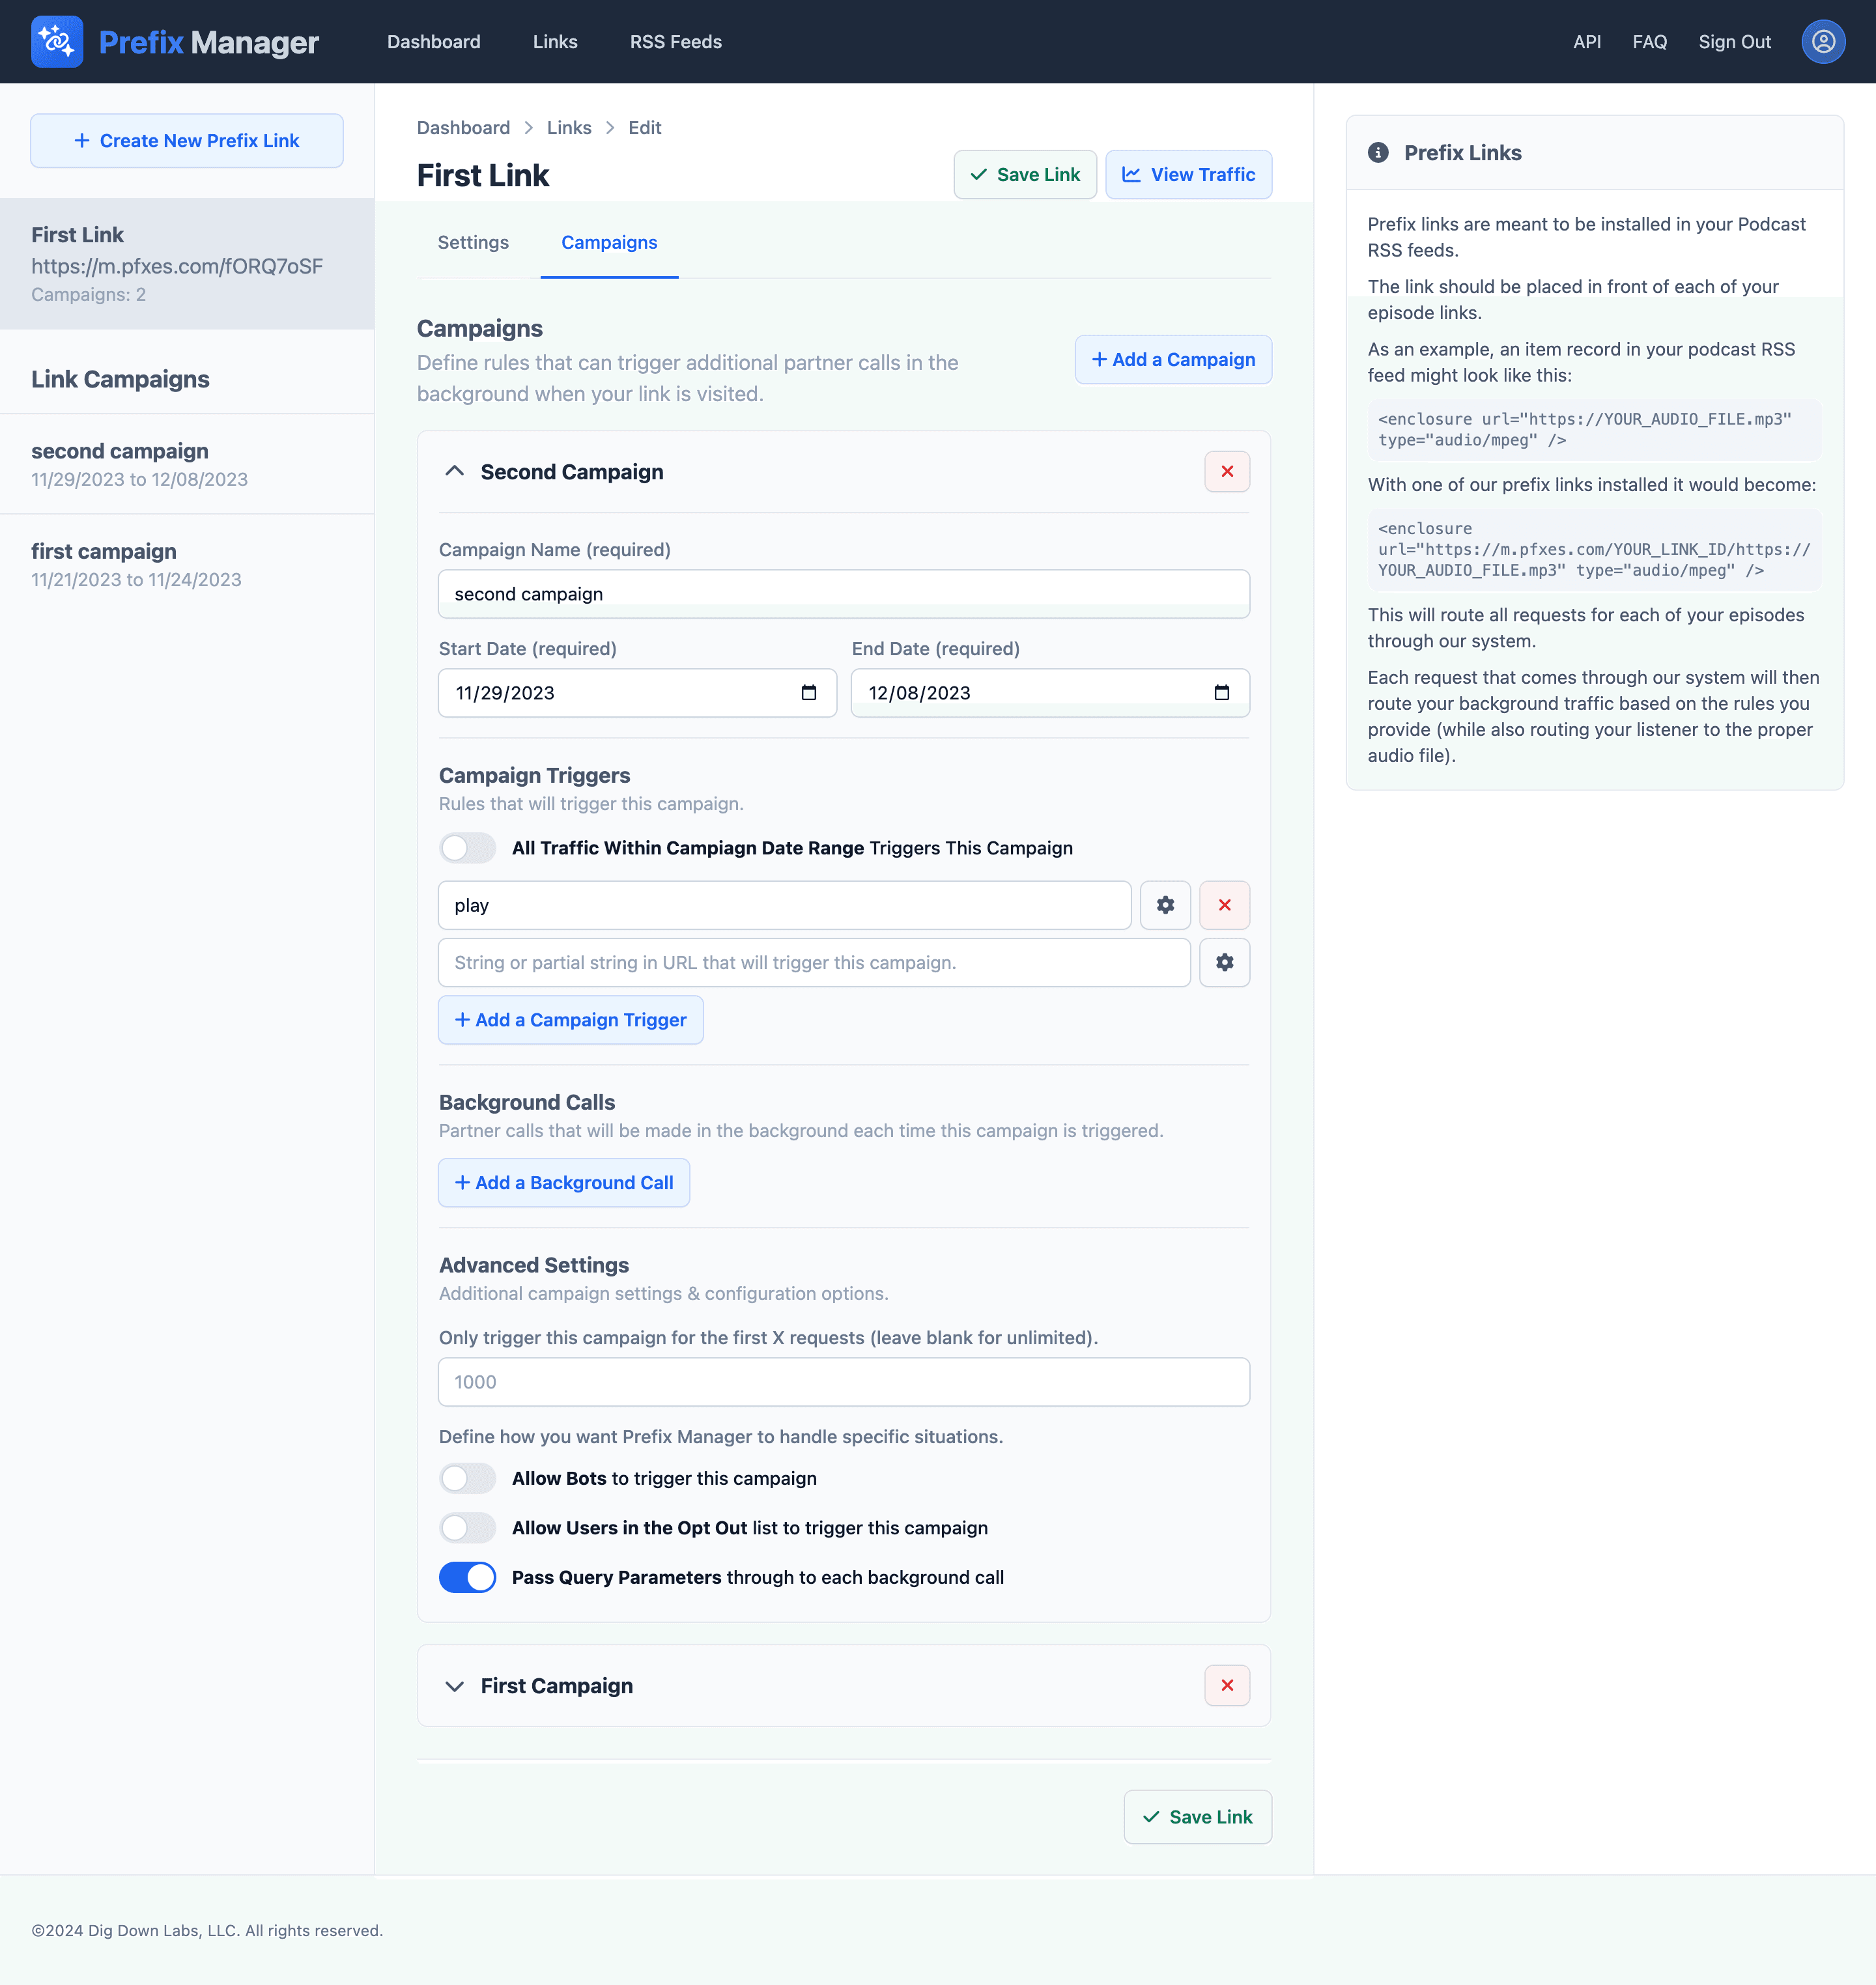The height and width of the screenshot is (1985, 1876).
Task: Click the first X requests limit field
Action: click(843, 1382)
